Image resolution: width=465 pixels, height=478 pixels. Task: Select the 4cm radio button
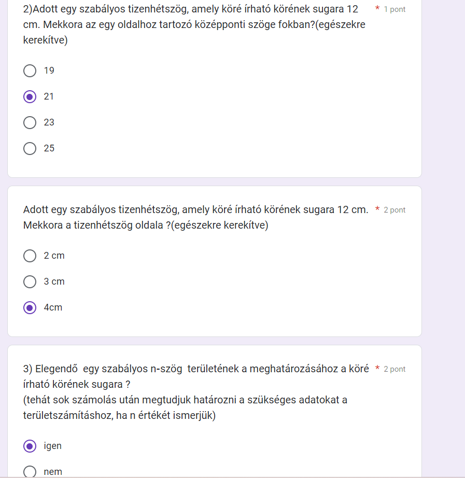coord(30,307)
